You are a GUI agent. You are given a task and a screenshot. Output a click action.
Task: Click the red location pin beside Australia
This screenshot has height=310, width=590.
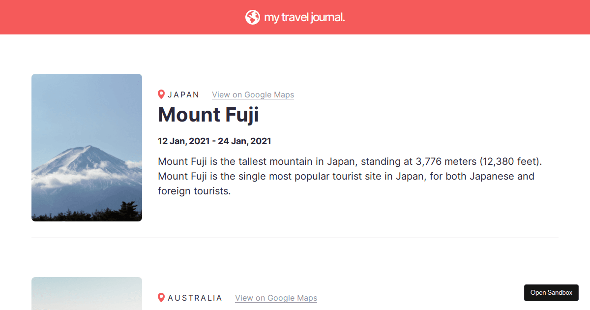tap(161, 298)
